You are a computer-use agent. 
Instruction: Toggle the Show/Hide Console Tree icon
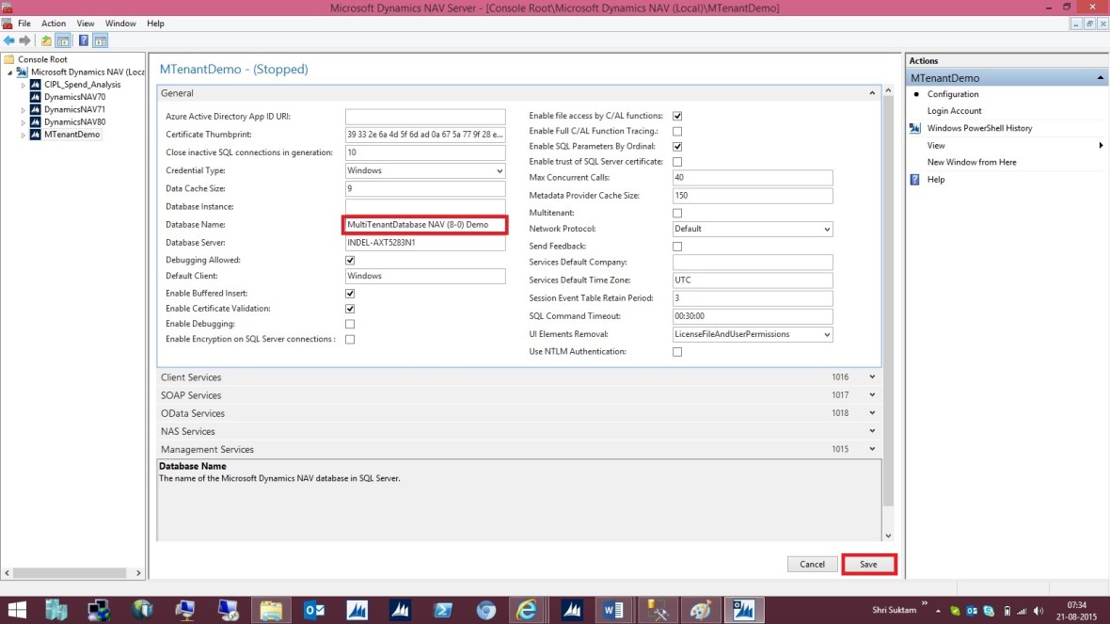coord(63,40)
